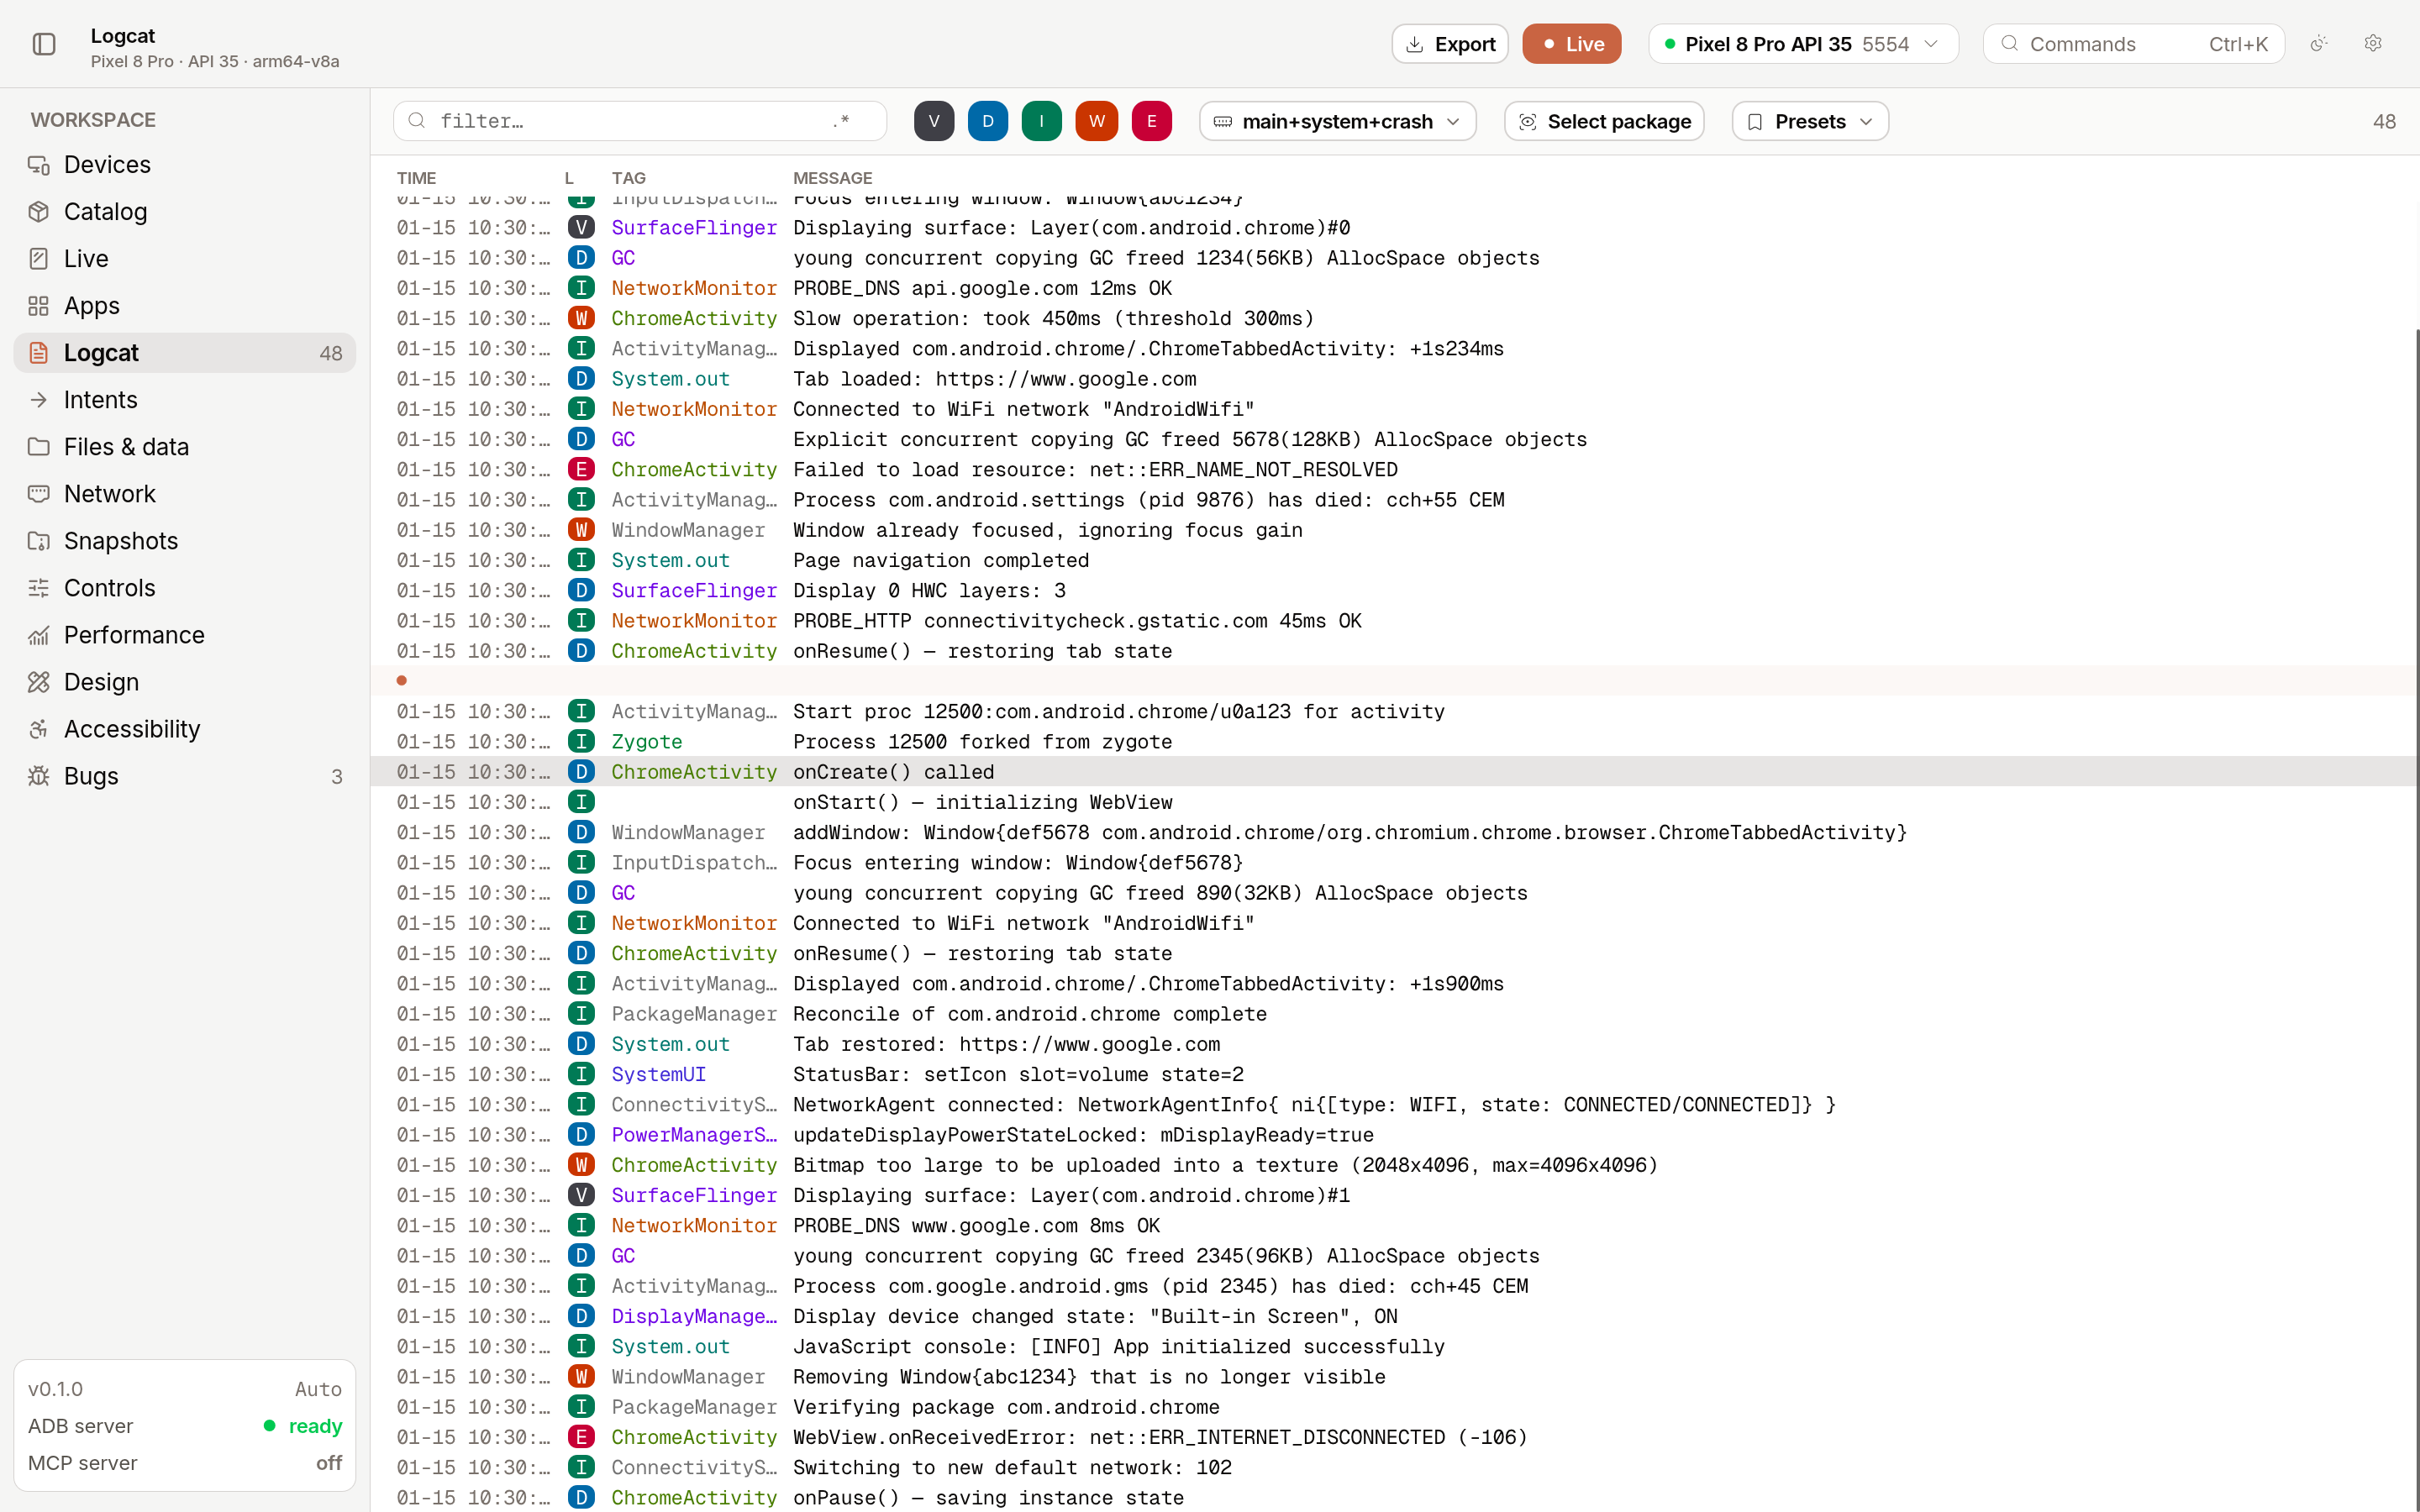
Task: Click the MCP server off status
Action: pos(329,1462)
